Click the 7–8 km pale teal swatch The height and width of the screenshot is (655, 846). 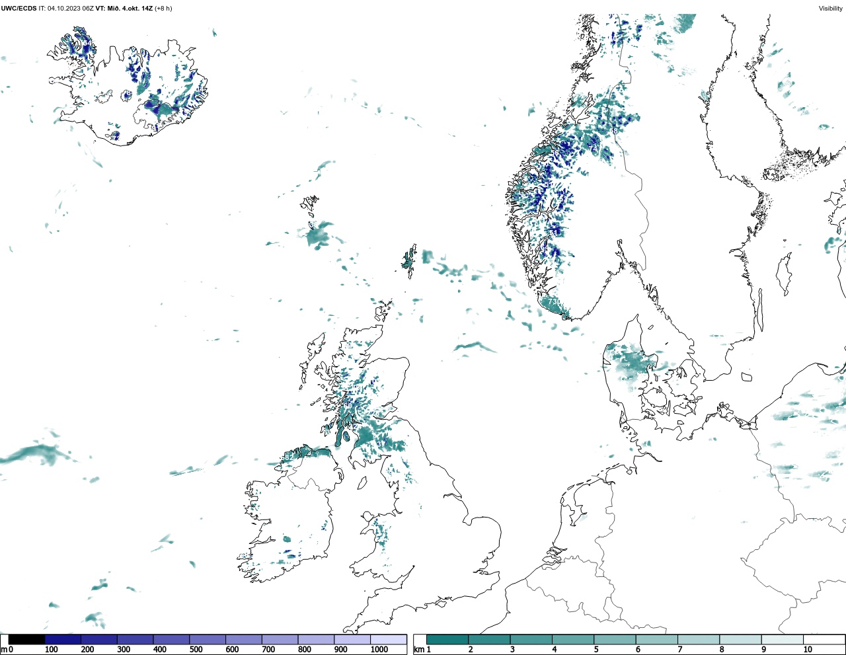pos(699,640)
